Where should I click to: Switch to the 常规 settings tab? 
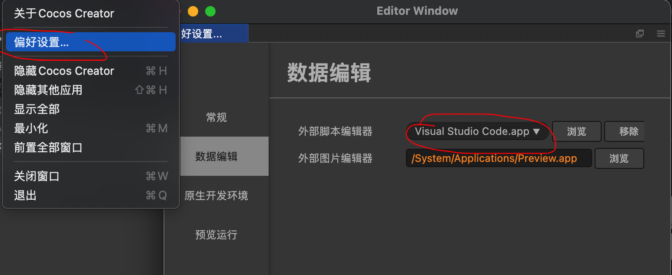[216, 117]
